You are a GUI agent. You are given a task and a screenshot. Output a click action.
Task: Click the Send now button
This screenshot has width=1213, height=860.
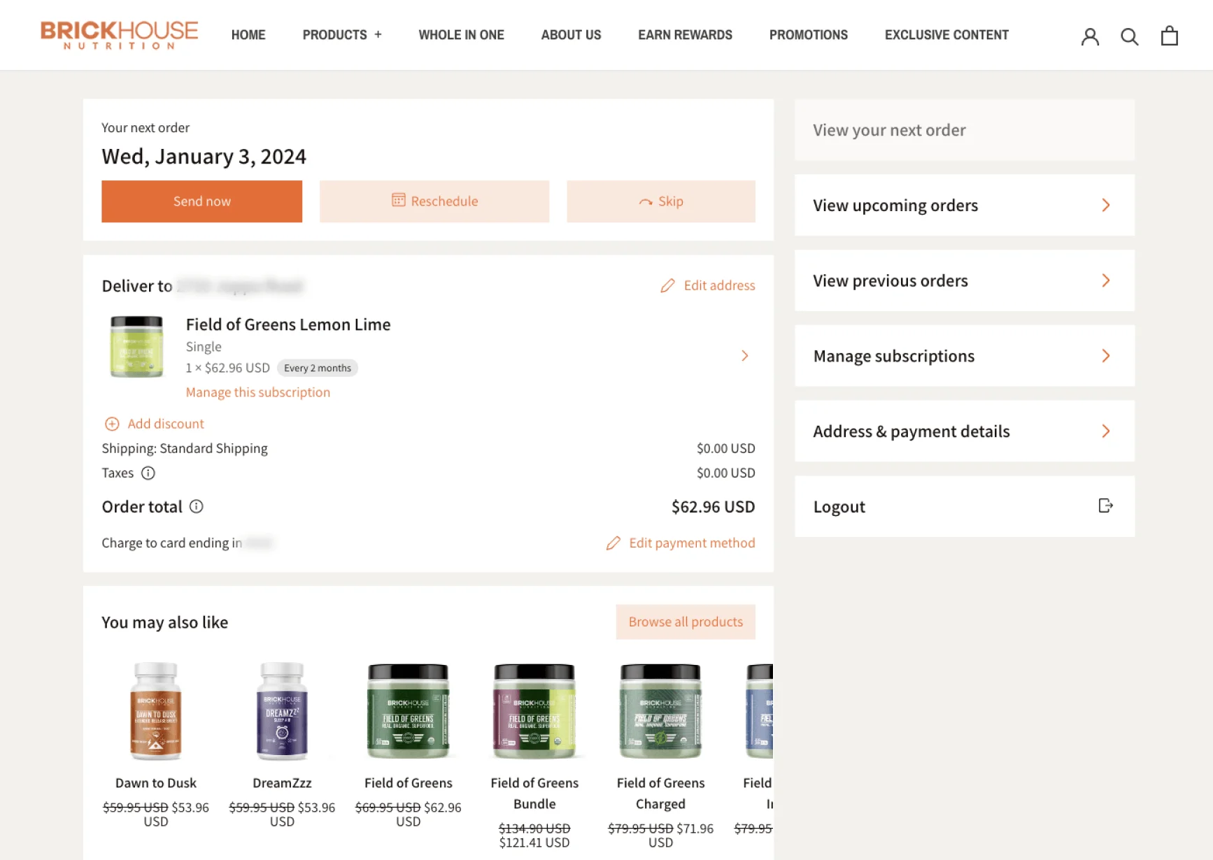coord(201,201)
